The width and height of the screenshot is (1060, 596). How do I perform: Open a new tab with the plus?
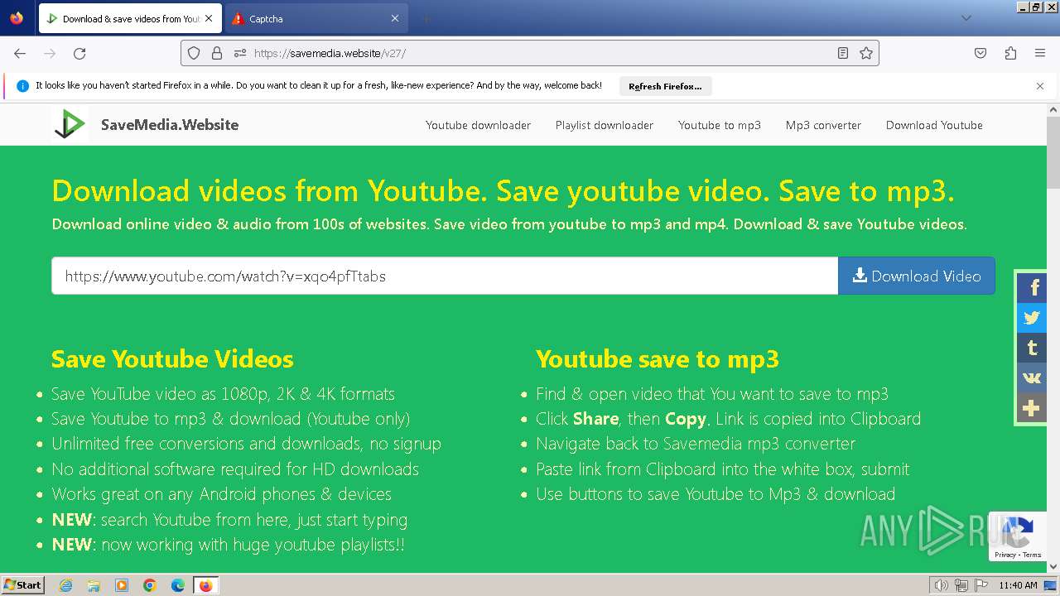[x=426, y=18]
